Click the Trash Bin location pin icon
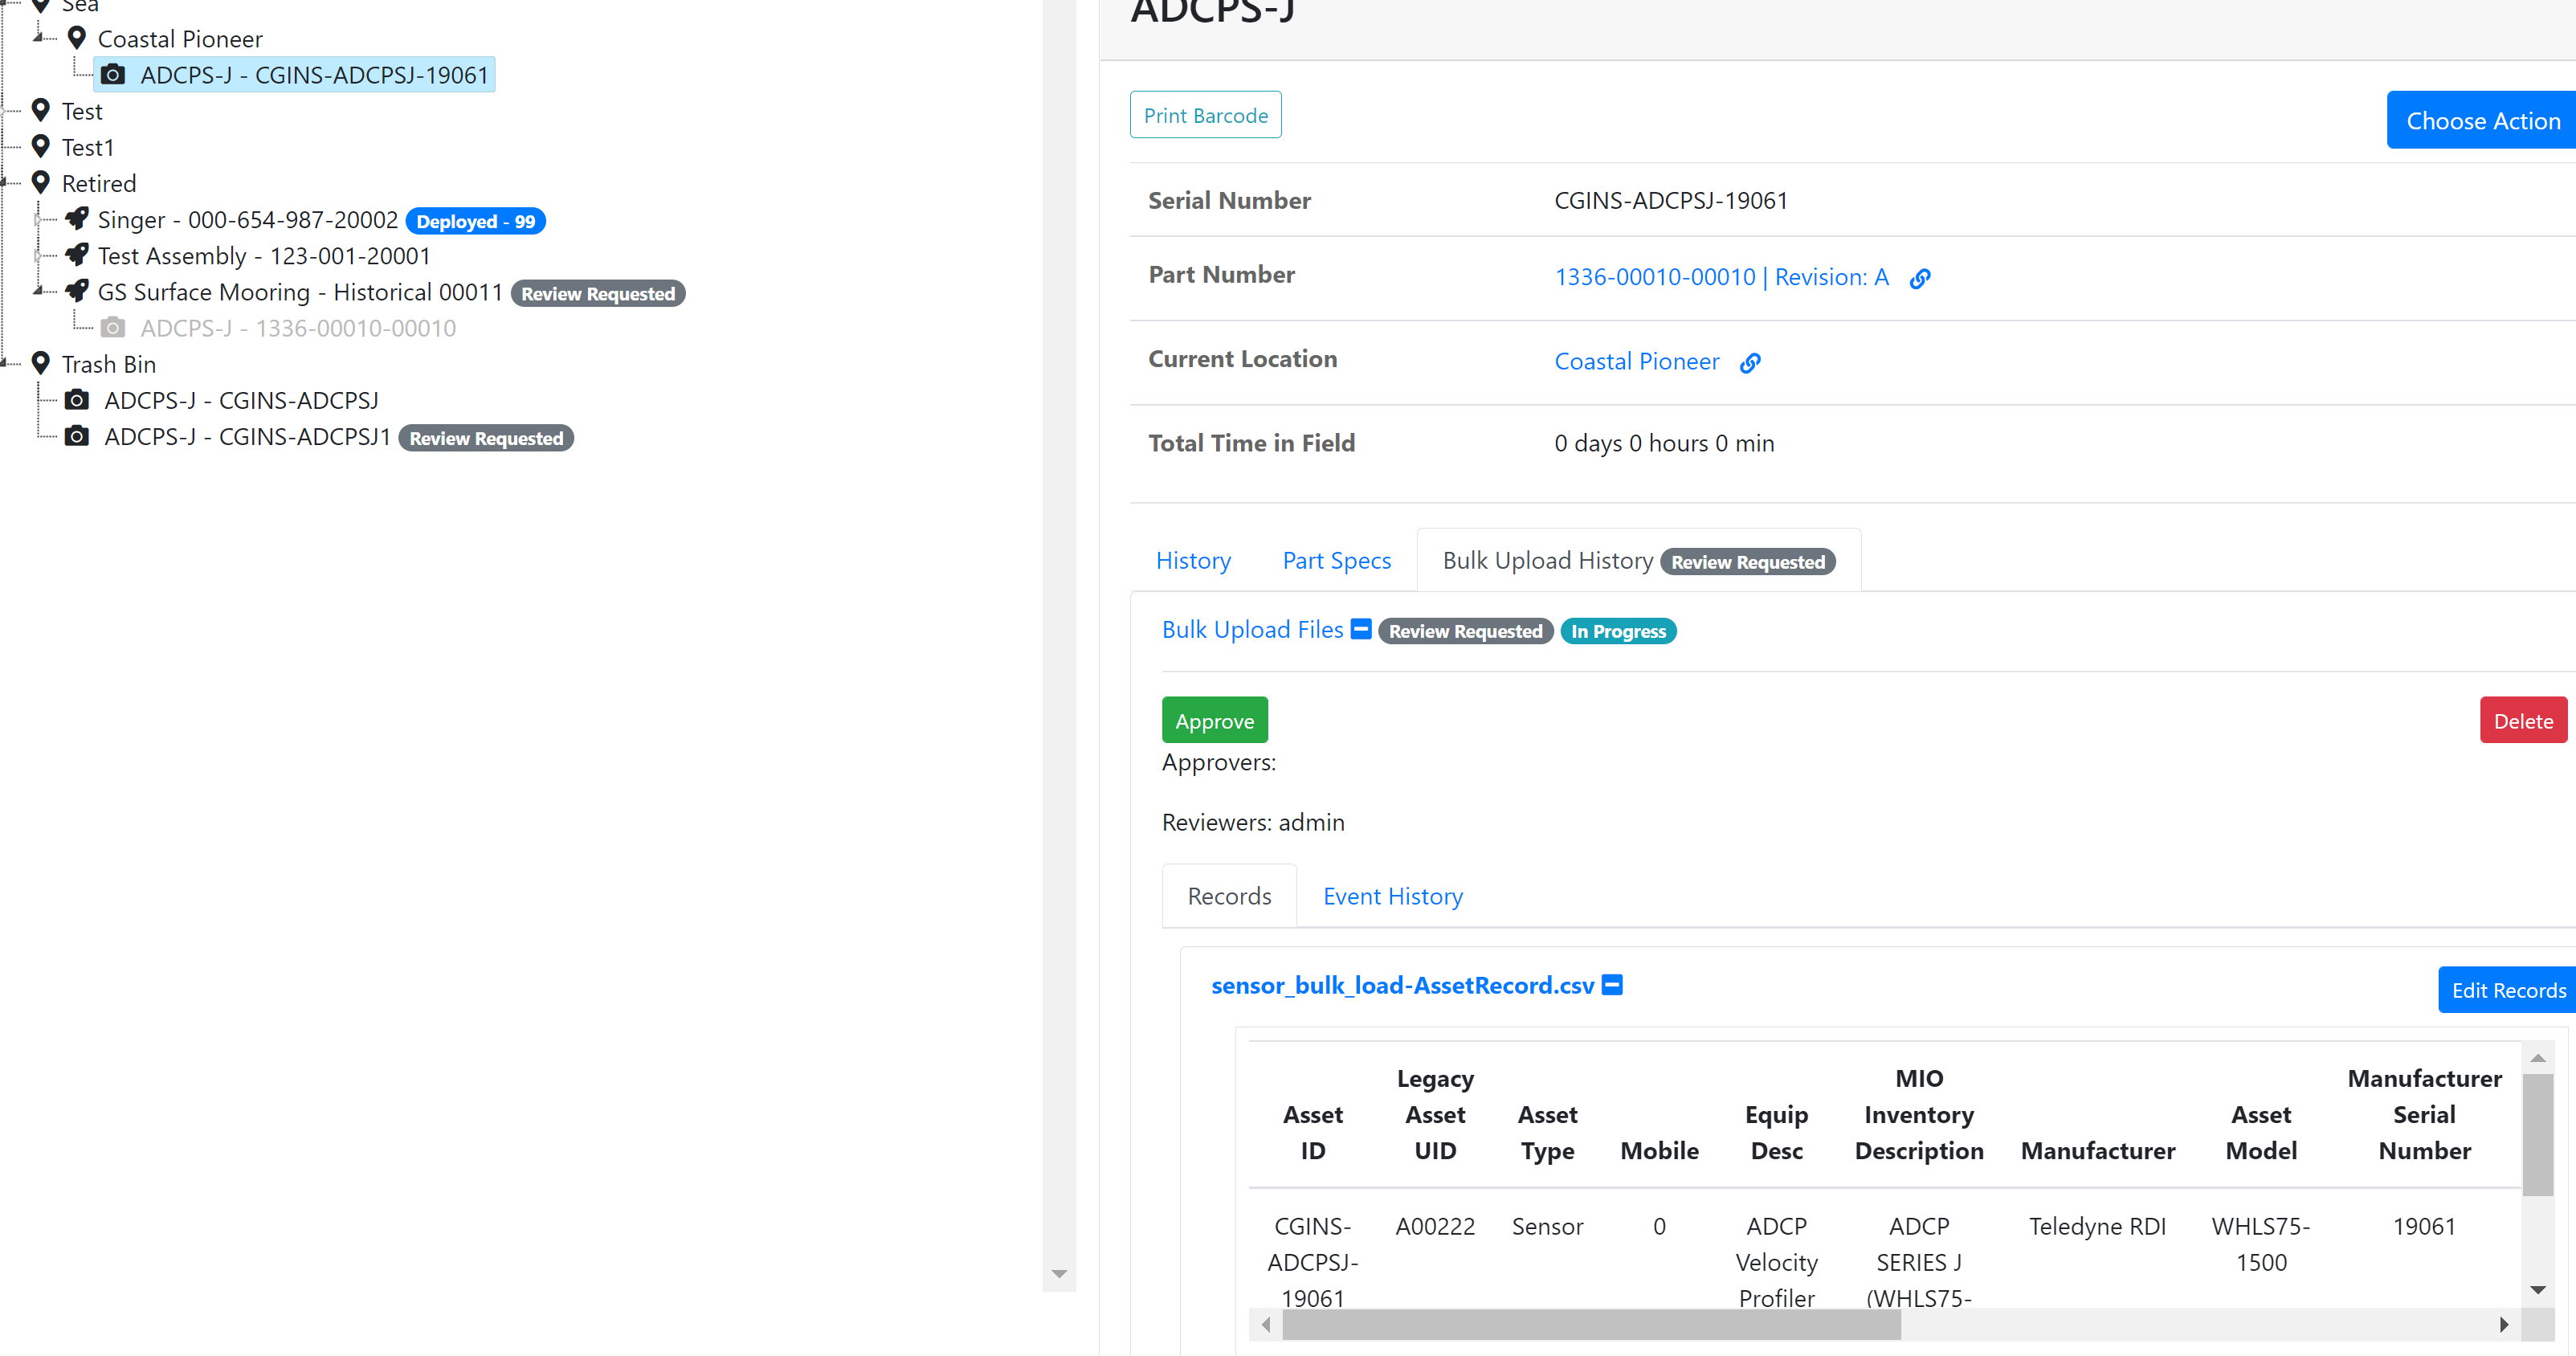The image size is (2576, 1356). point(40,363)
